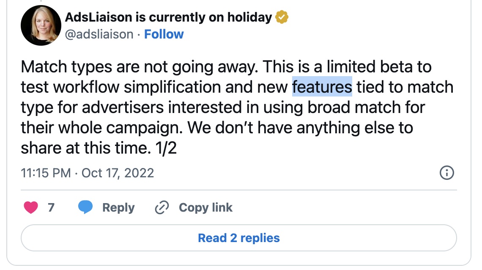Like the tweet with the heart icon
This screenshot has width=482, height=270.
pos(31,207)
